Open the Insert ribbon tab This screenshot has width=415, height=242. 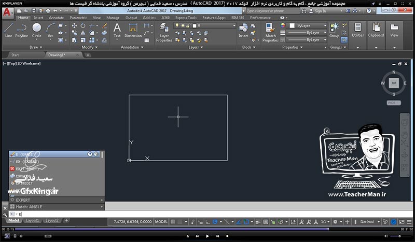pos(38,18)
